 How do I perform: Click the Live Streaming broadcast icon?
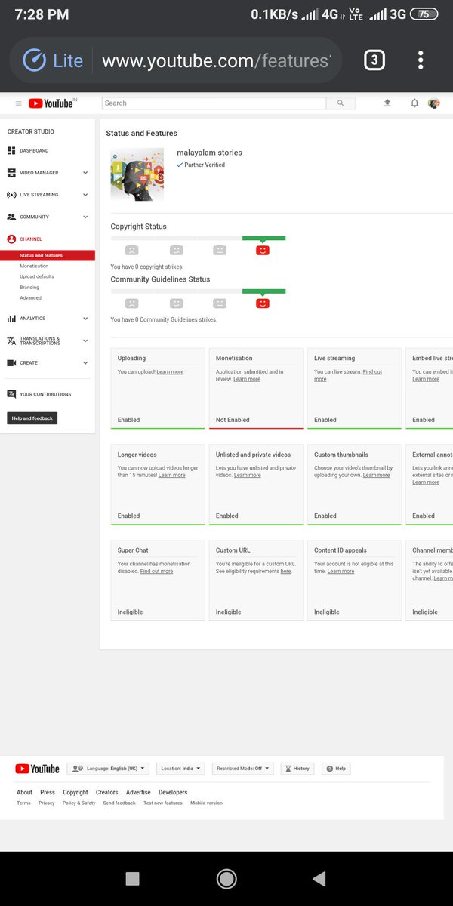pos(11,195)
